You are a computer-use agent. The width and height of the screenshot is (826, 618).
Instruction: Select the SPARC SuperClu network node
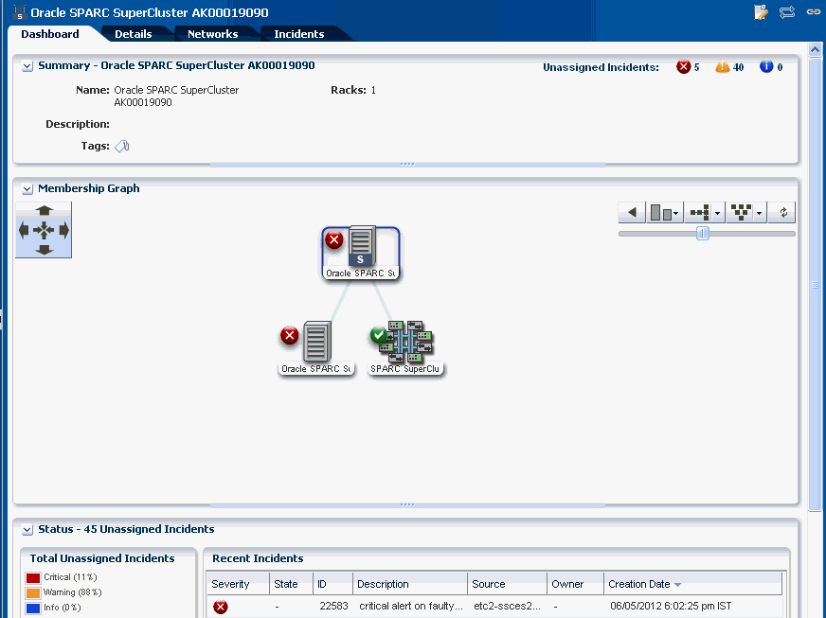405,348
